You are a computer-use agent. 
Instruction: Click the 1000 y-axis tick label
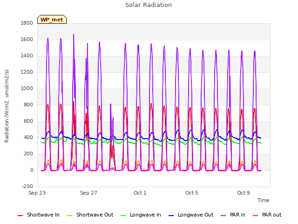(27, 88)
